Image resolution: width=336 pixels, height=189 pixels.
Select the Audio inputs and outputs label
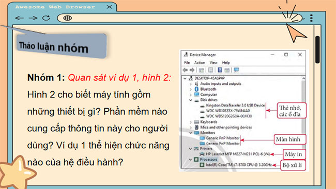[221, 84]
